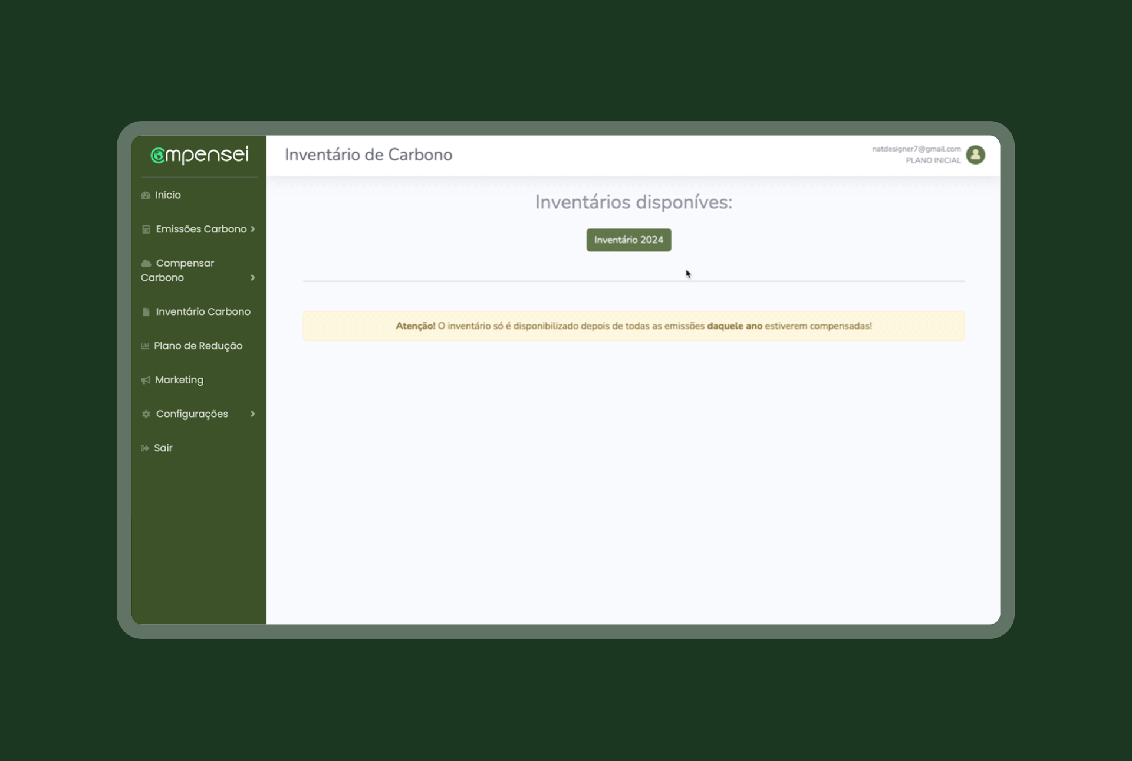Open the user avatar profile icon
This screenshot has width=1132, height=761.
[x=975, y=155]
